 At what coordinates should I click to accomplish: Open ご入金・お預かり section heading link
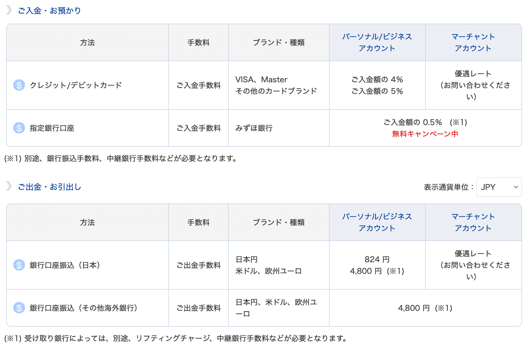coord(49,11)
